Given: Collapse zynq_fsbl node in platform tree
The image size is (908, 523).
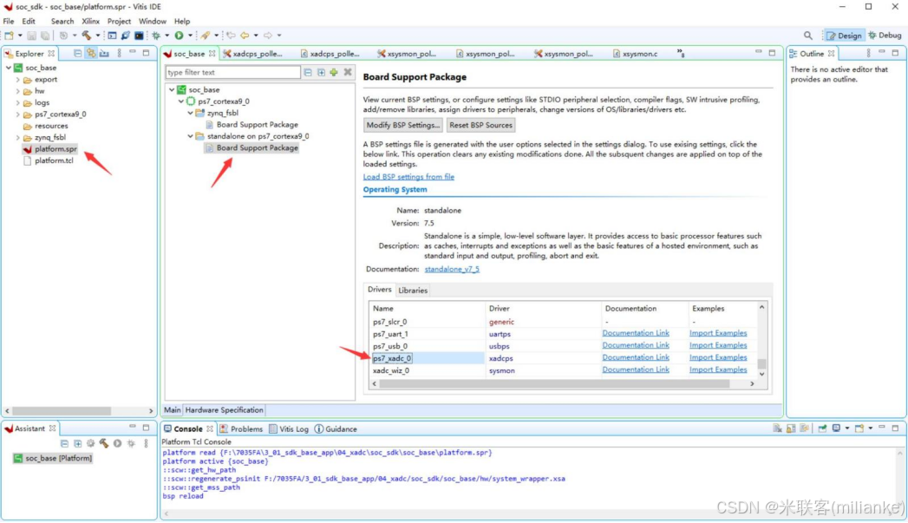Looking at the screenshot, I should (x=190, y=113).
